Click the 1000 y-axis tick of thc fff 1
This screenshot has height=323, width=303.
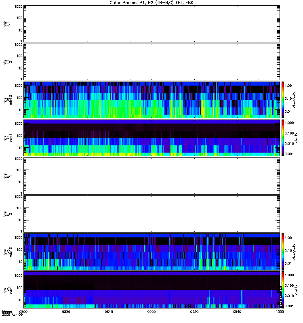(18, 159)
